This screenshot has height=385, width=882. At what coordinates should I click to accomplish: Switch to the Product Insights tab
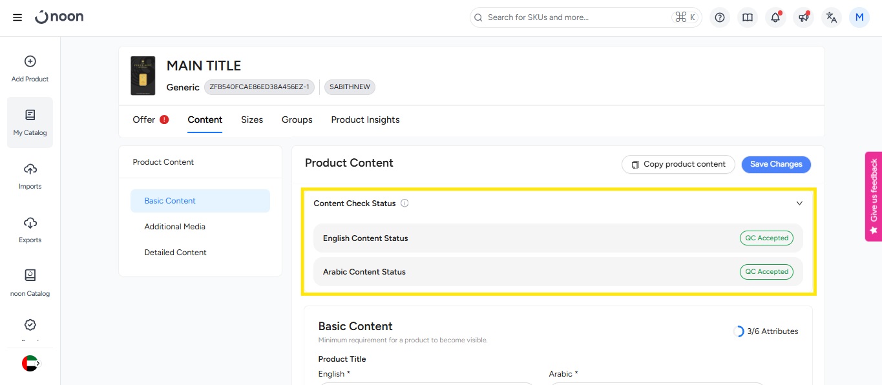pyautogui.click(x=365, y=120)
